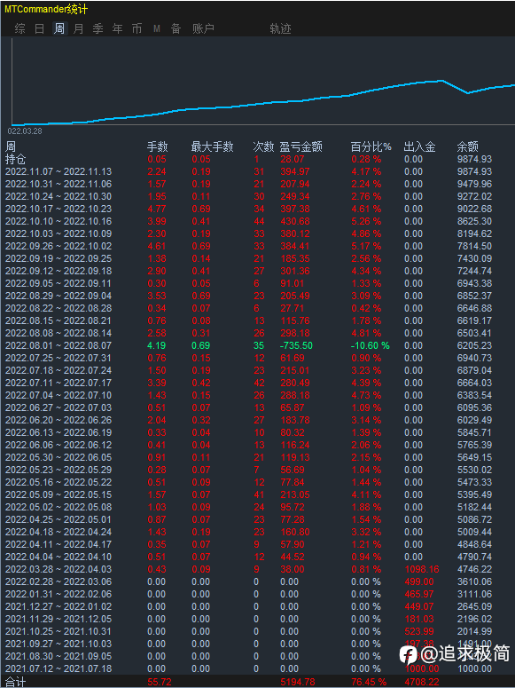
Task: Click the percentage 5.17 %
Action: (x=366, y=246)
